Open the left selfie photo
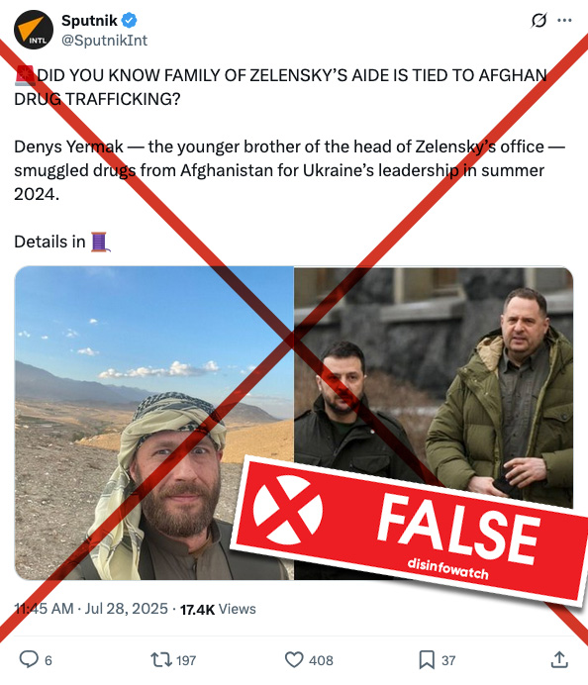Screen dimensions: 588x685 point(154,423)
